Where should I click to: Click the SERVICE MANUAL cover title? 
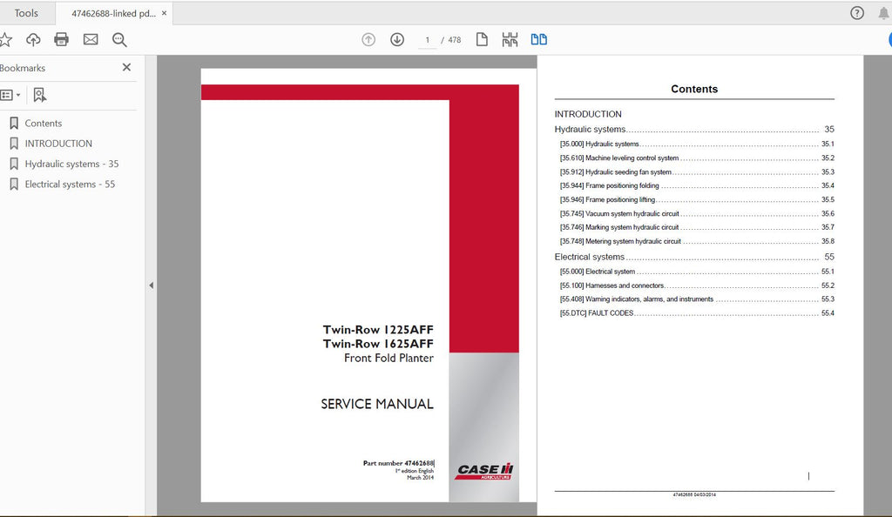pos(376,404)
